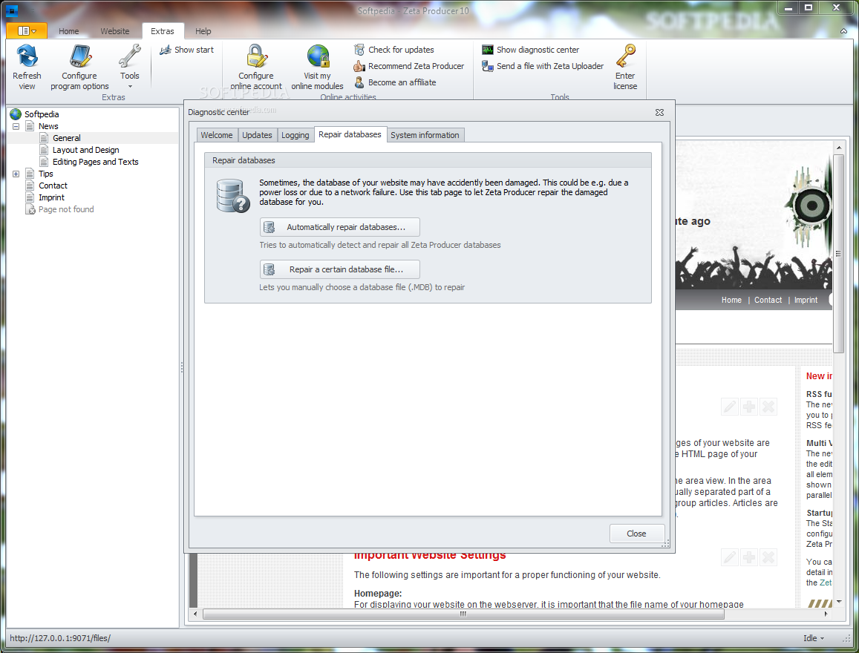Switch to the Logging tab

(x=295, y=135)
